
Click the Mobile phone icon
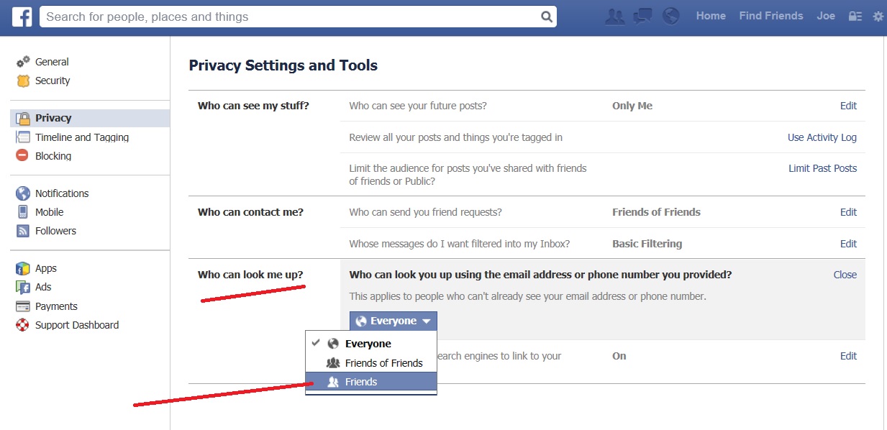23,212
